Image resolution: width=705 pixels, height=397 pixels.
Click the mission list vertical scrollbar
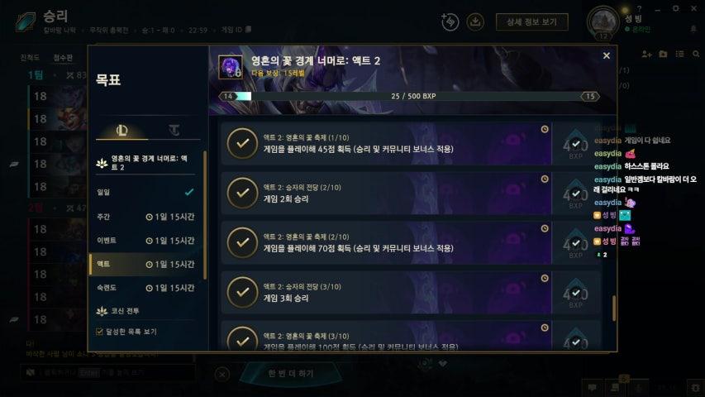[614, 309]
